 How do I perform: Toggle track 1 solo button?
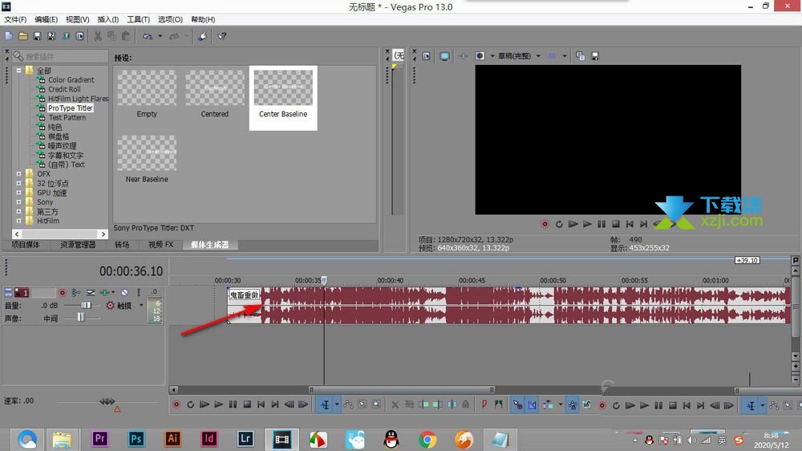point(138,292)
